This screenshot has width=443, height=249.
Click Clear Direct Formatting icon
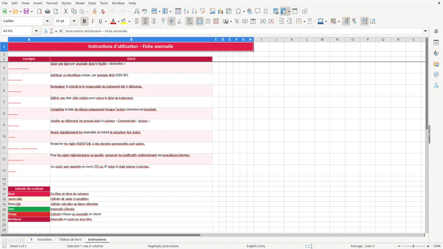click(x=103, y=11)
